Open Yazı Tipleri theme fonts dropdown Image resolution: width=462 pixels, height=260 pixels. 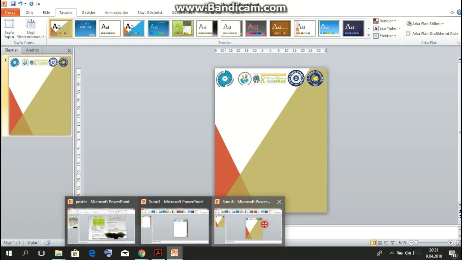(387, 28)
